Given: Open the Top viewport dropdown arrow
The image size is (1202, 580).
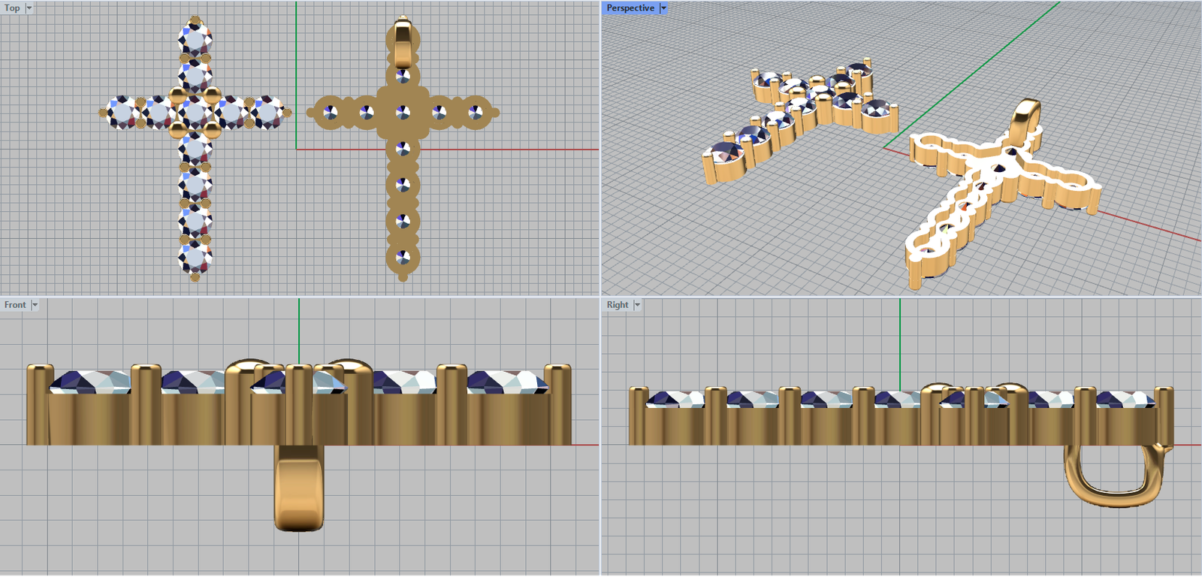Looking at the screenshot, I should [x=29, y=8].
